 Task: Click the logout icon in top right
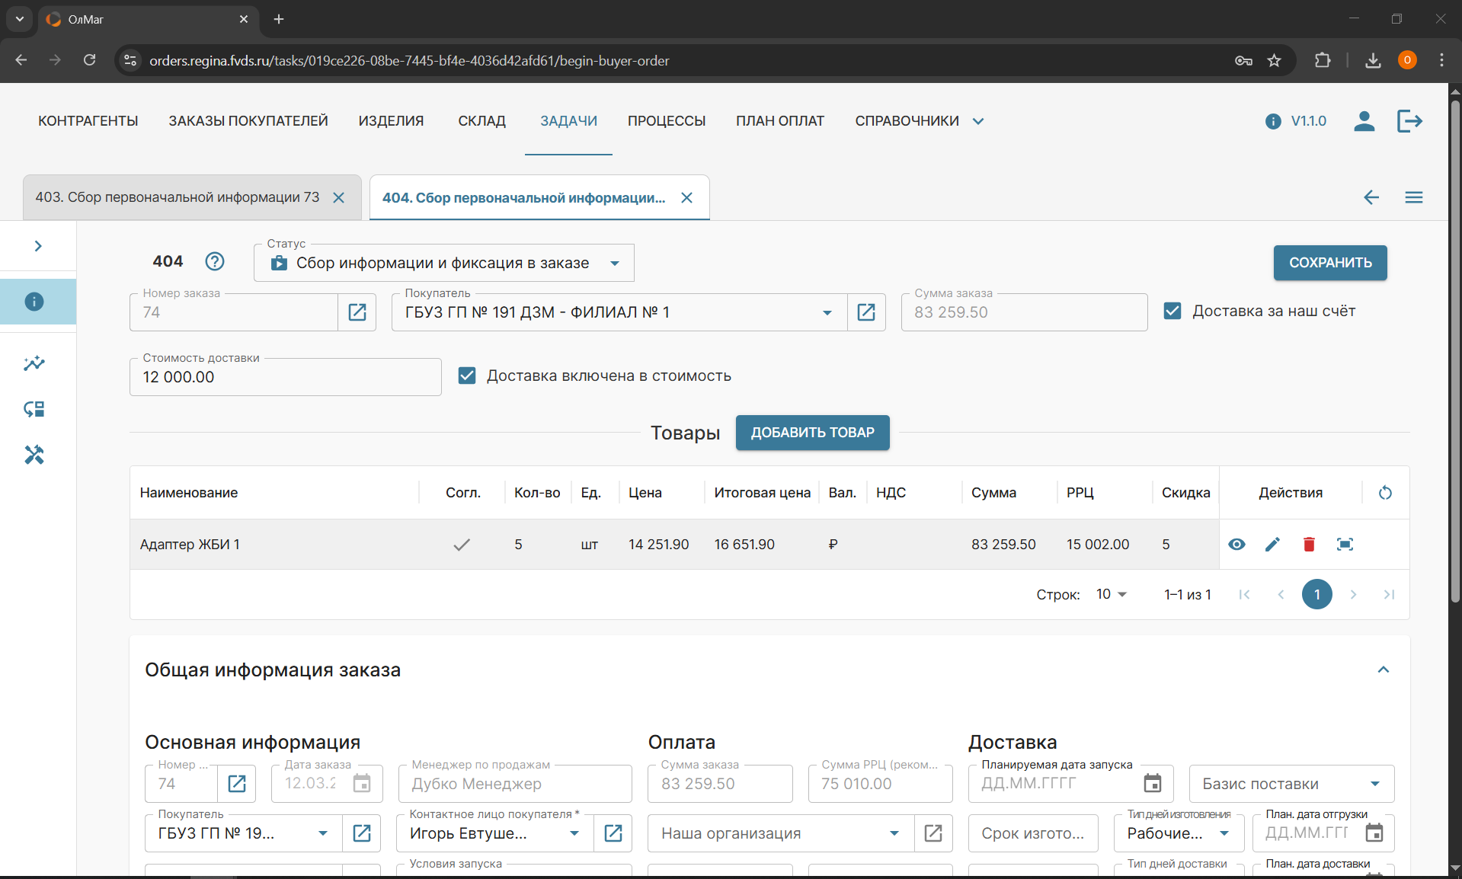[x=1409, y=121]
